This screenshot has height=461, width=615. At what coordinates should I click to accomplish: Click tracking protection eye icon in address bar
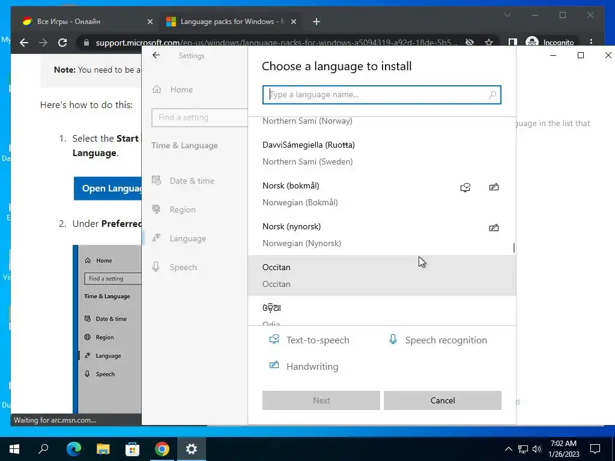470,43
